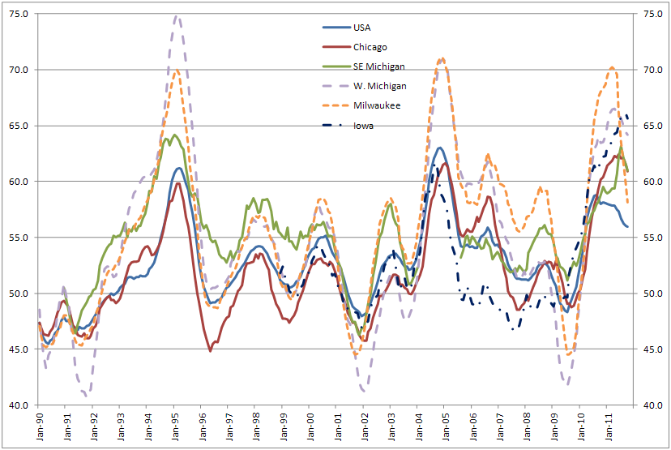Click the right axis 45.0 label
Viewport: 671px width, 450px height.
click(653, 349)
